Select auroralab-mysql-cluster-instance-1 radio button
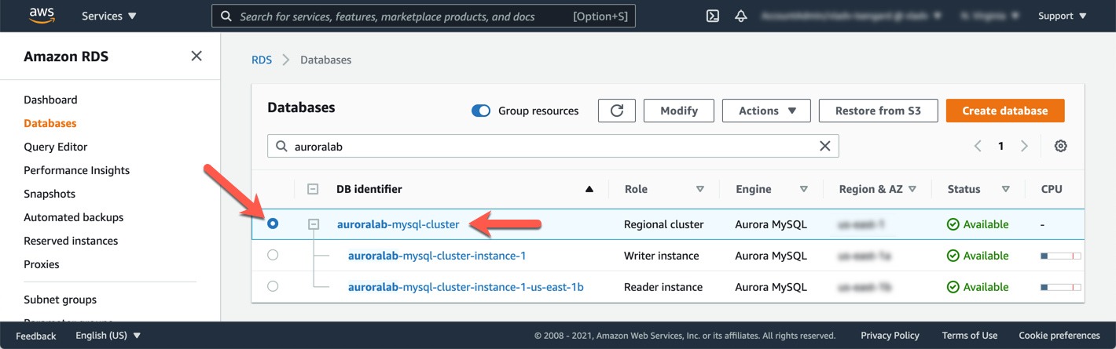Image resolution: width=1116 pixels, height=349 pixels. pos(273,255)
